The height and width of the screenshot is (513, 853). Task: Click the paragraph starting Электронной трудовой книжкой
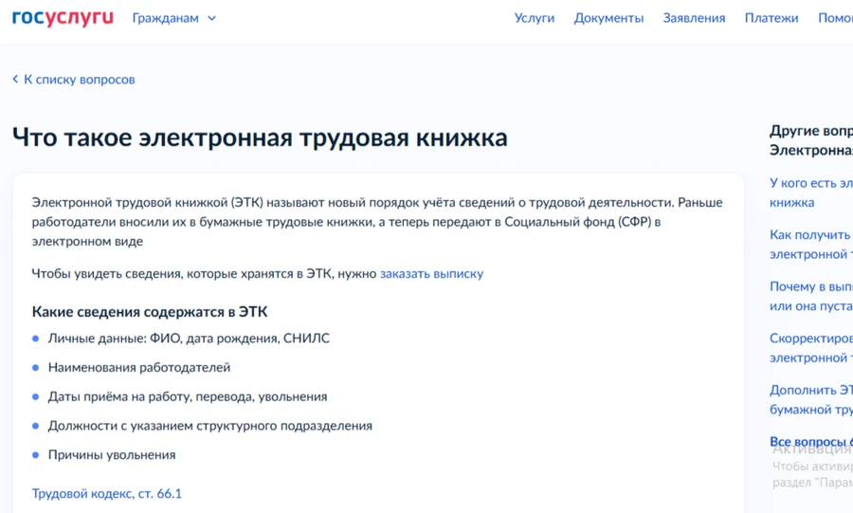coord(377,221)
